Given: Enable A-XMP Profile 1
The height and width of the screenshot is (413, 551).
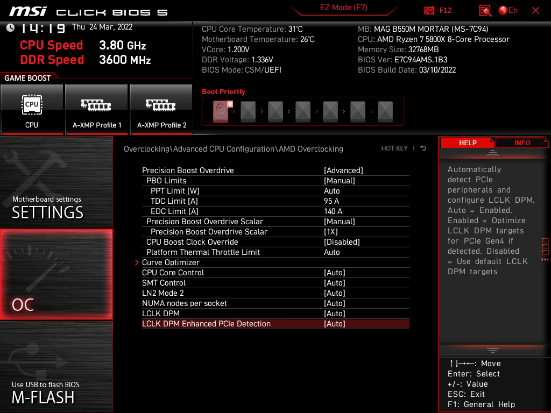Looking at the screenshot, I should click(97, 110).
